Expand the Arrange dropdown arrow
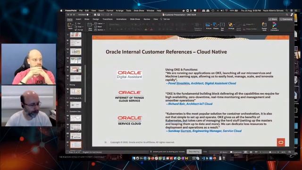Viewport: 302px width, 170px height. coord(234,25)
